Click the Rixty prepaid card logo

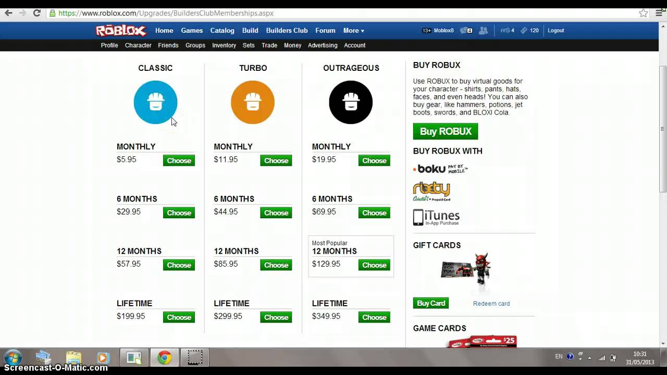coord(431,192)
